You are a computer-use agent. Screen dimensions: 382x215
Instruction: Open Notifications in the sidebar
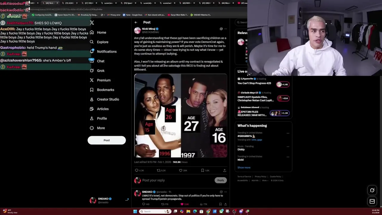tap(103, 51)
